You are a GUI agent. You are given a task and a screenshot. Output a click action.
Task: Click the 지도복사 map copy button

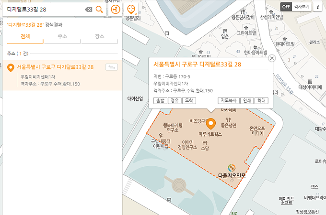coord(229,101)
